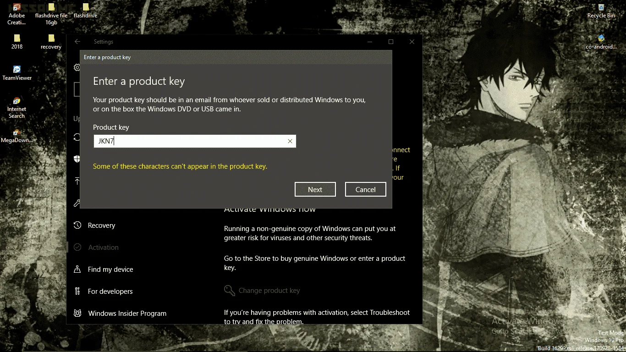
Task: Click the Settings back arrow
Action: [77, 42]
